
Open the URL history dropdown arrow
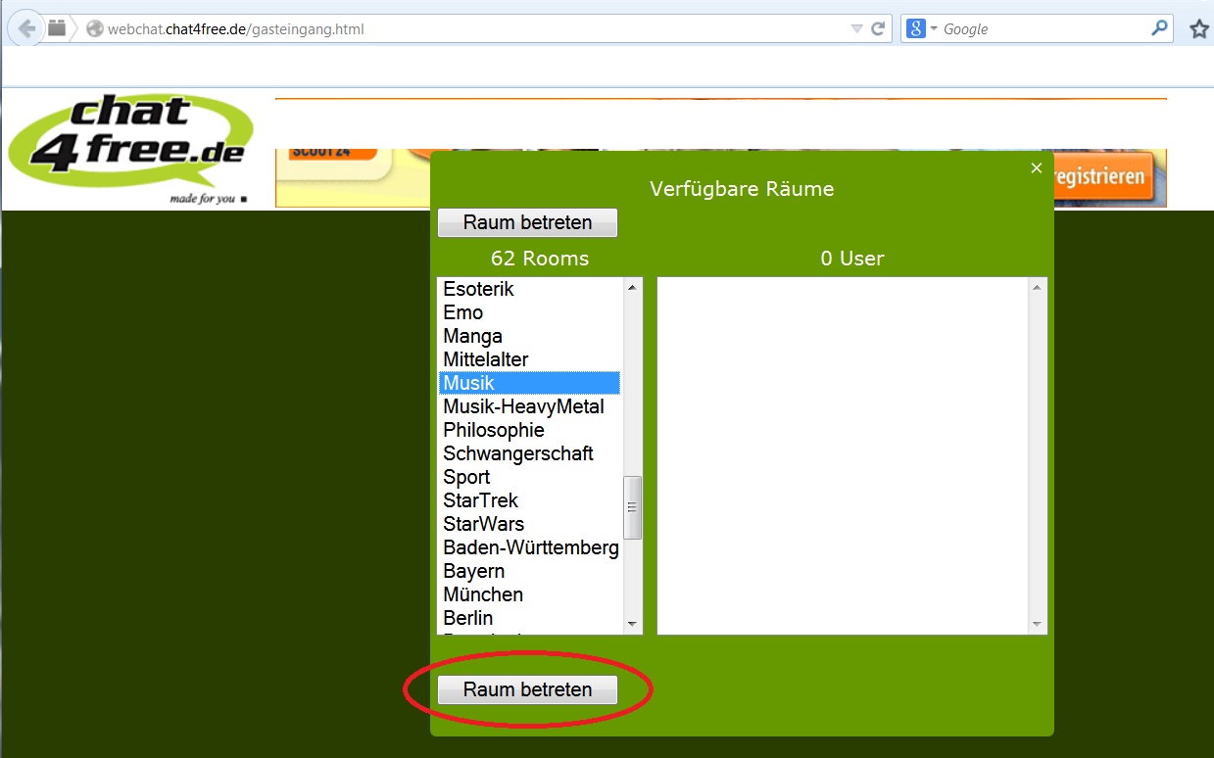click(x=856, y=28)
